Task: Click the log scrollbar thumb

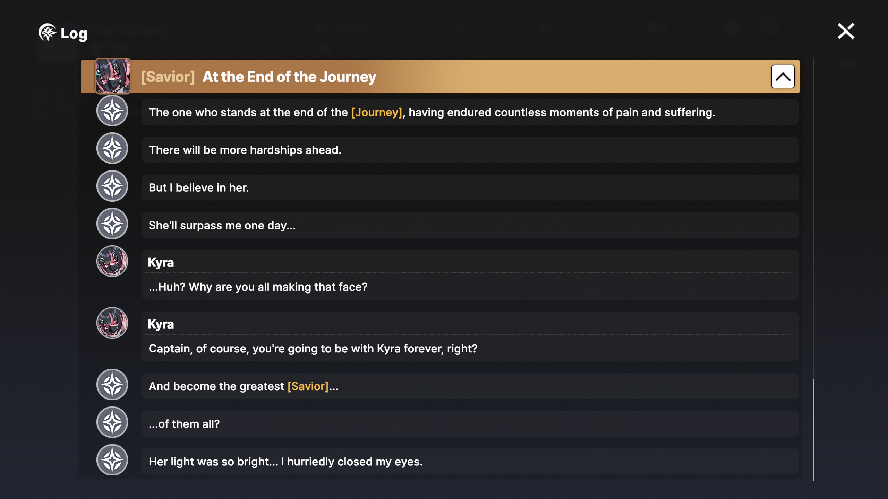Action: 813,430
